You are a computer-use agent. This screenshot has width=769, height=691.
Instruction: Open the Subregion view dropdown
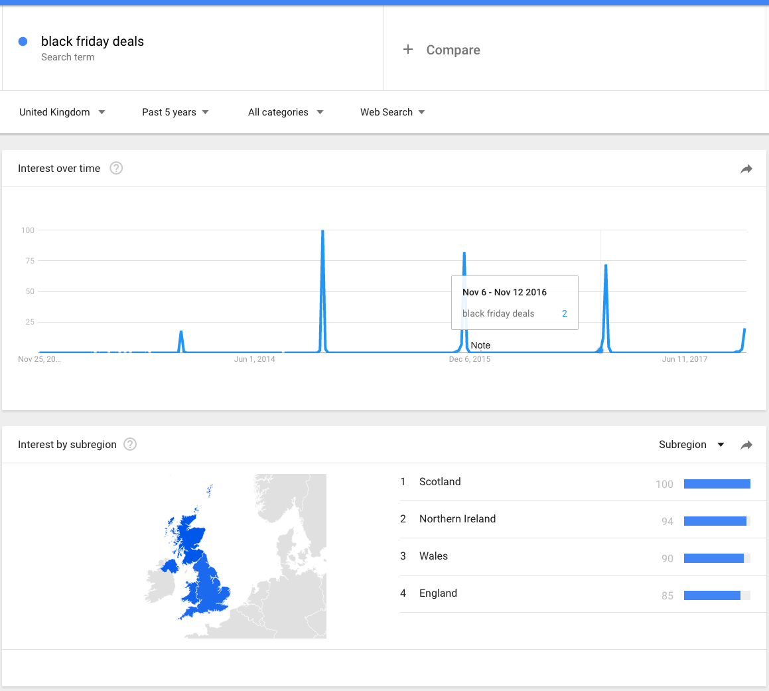691,445
